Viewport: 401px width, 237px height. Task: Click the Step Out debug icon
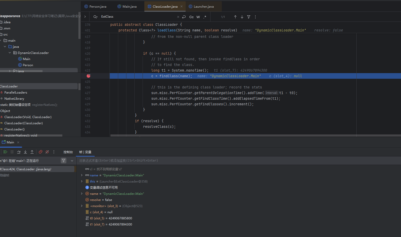32,152
